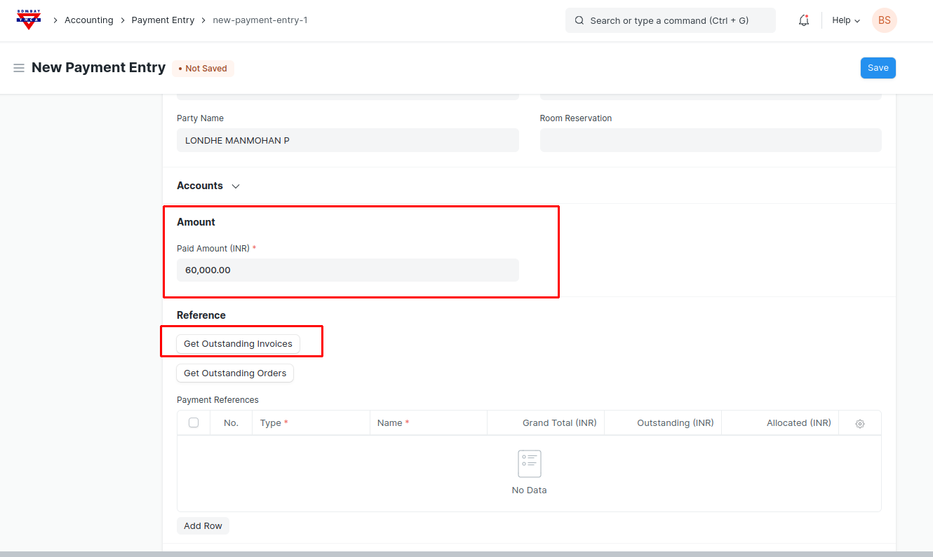
Task: Click the Bombay YMCA logo icon
Action: (x=29, y=20)
